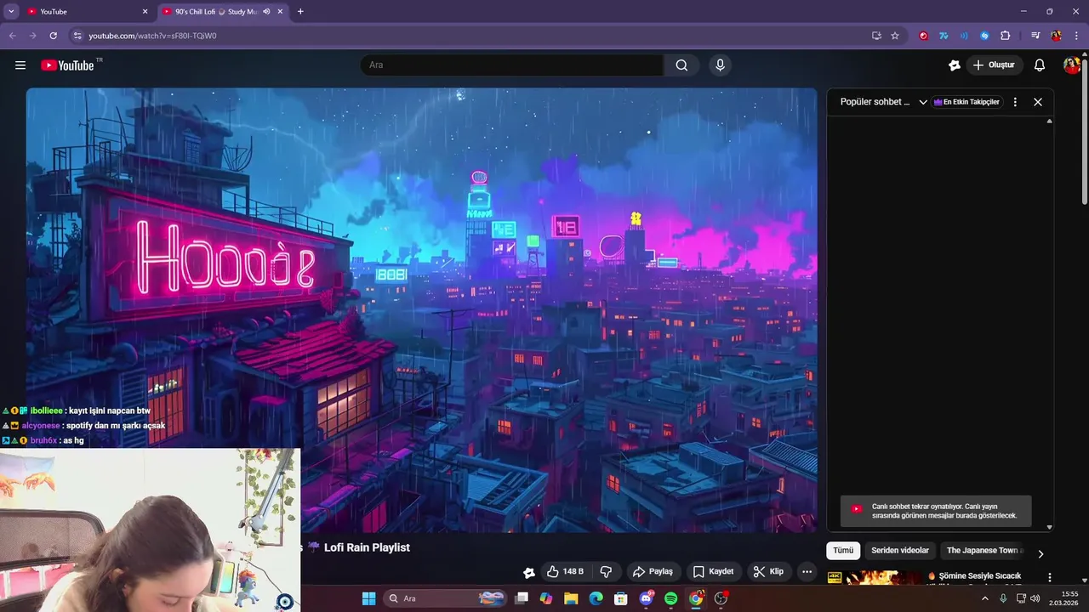
Task: Close the 90's Chill Lofi tab
Action: point(280,12)
